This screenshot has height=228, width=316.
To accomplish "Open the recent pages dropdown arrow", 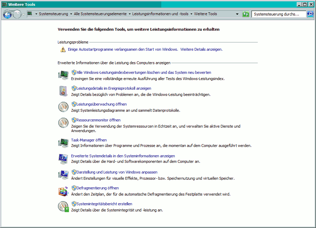I will pyautogui.click(x=23, y=14).
